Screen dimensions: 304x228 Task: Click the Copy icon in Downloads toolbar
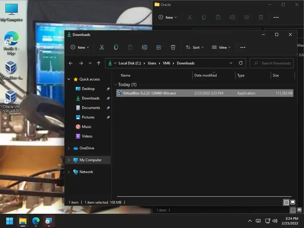pos(116,47)
